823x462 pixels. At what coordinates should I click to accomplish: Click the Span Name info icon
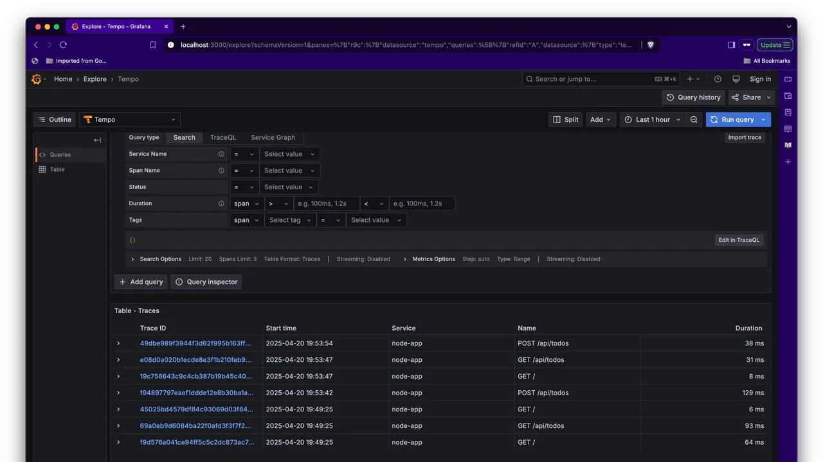pos(221,171)
